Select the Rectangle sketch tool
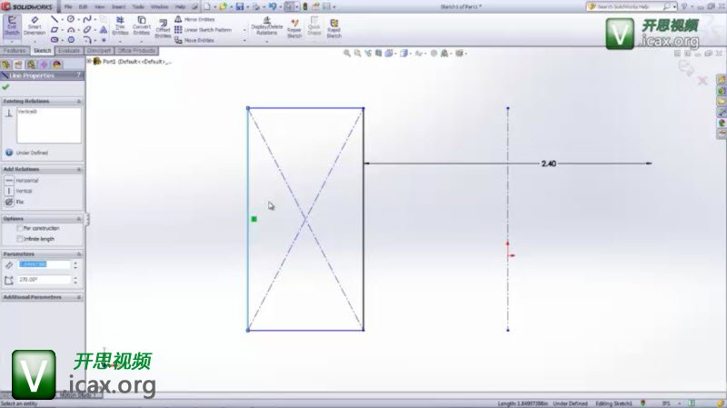Screen dimensions: 727x408 coord(55,30)
